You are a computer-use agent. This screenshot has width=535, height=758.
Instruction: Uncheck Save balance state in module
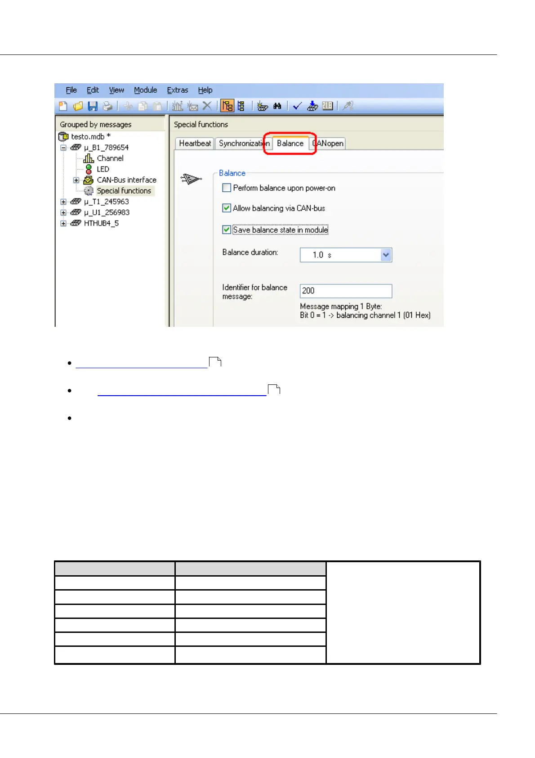click(x=227, y=230)
